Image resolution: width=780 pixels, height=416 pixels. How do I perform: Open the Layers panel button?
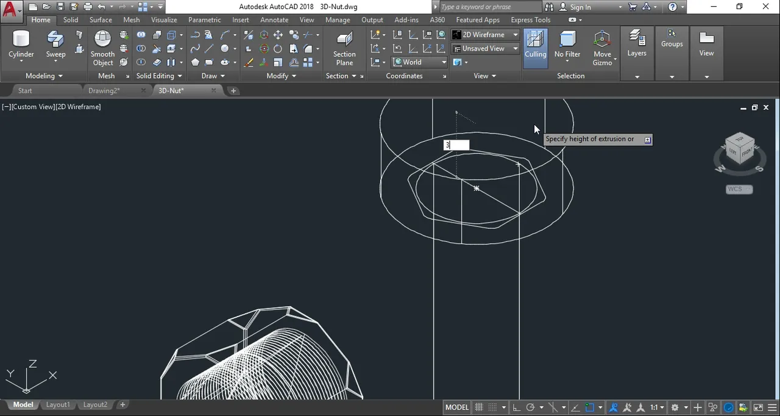tap(637, 44)
